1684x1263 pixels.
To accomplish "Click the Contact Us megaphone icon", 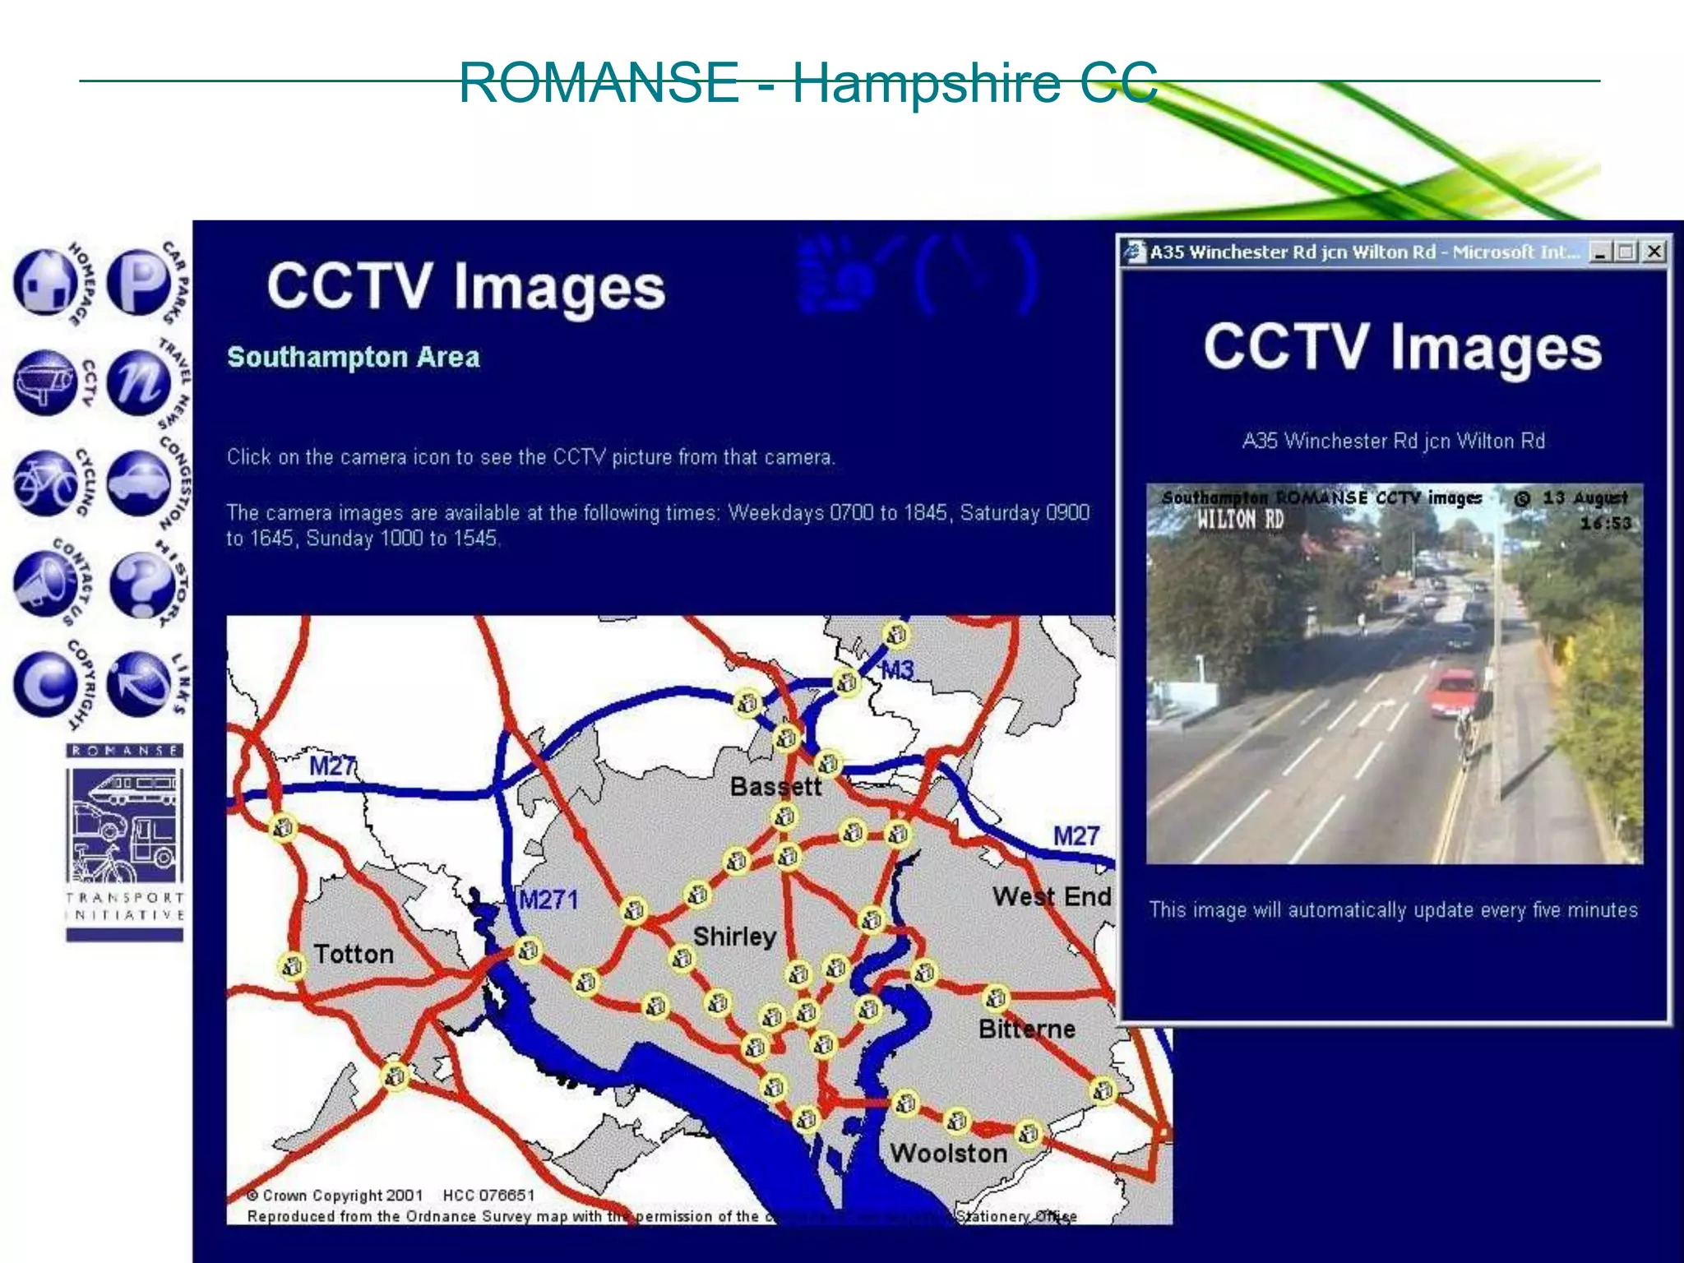I will tap(46, 584).
